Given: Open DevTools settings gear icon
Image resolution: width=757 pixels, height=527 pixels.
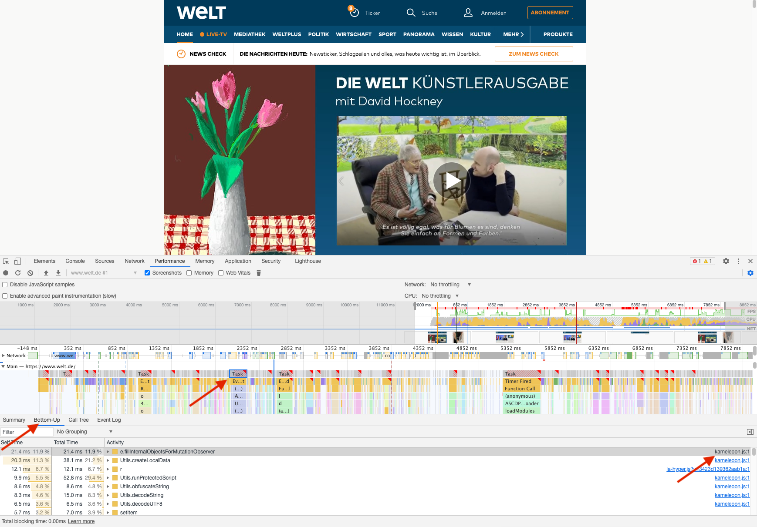Looking at the screenshot, I should (x=726, y=261).
